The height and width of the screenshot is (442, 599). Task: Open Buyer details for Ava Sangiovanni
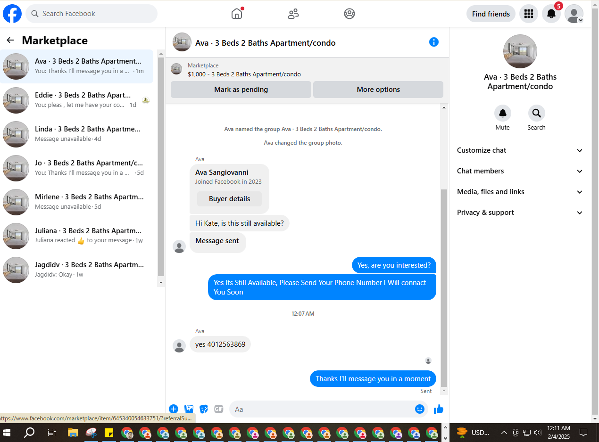(229, 199)
